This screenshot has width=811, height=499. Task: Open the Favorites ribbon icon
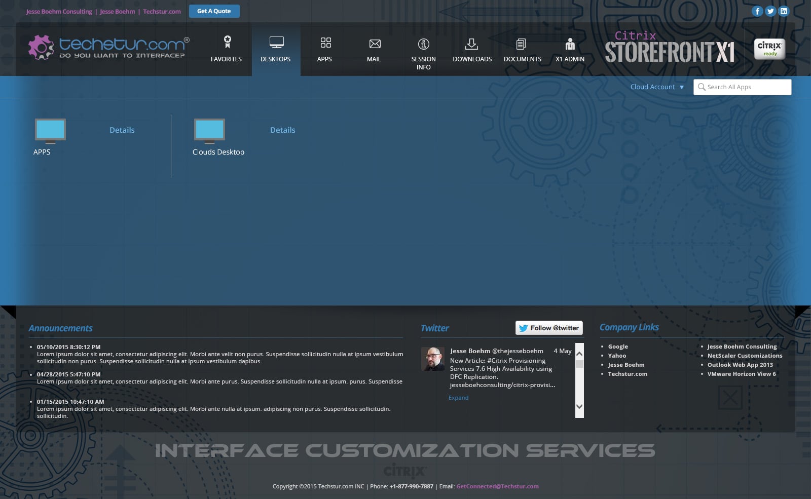(x=227, y=42)
